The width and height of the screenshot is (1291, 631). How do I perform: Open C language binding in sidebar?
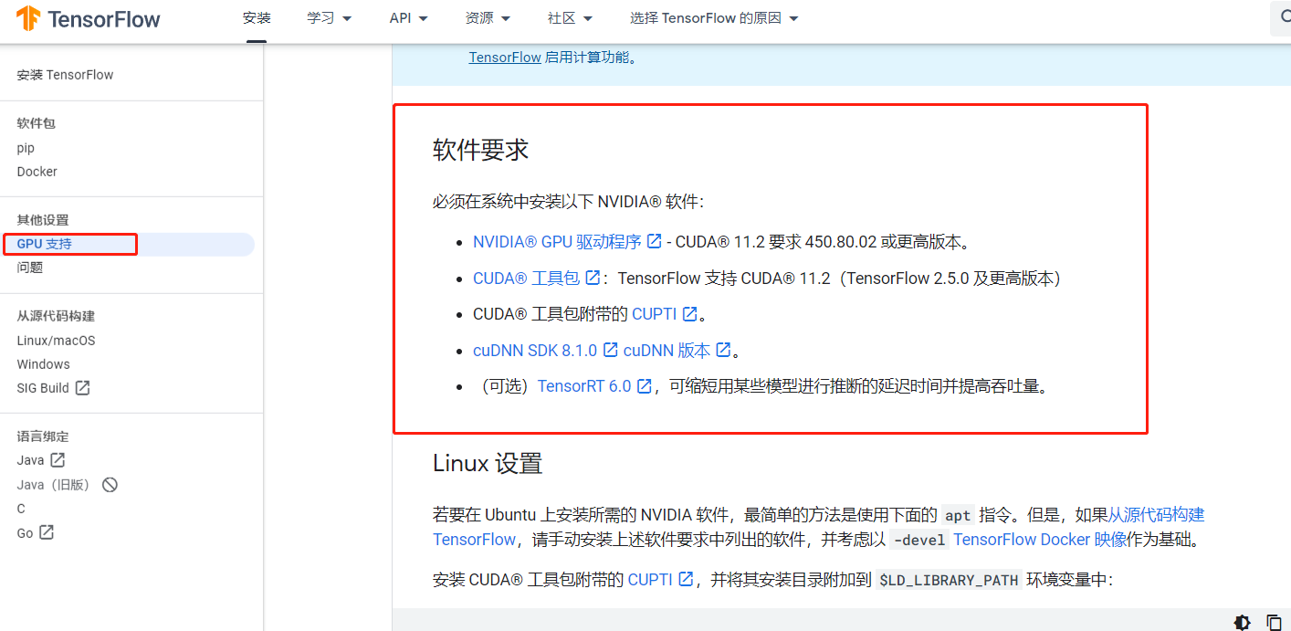click(x=21, y=509)
